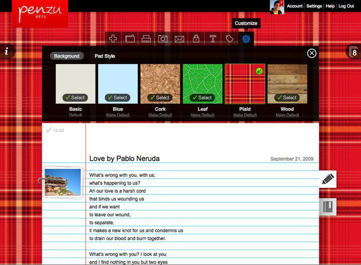The image size is (361, 265).
Task: Select the Wood background
Action: [287, 97]
